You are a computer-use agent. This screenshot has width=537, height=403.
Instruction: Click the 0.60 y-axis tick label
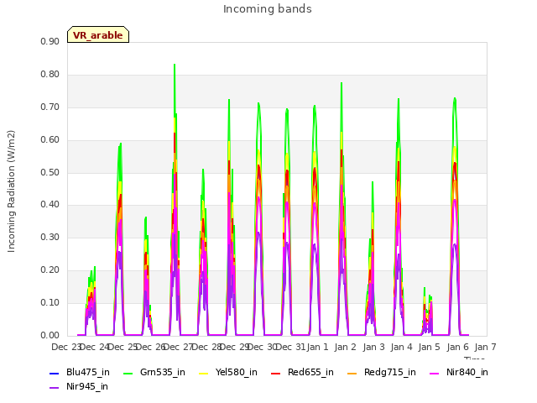tap(50, 140)
